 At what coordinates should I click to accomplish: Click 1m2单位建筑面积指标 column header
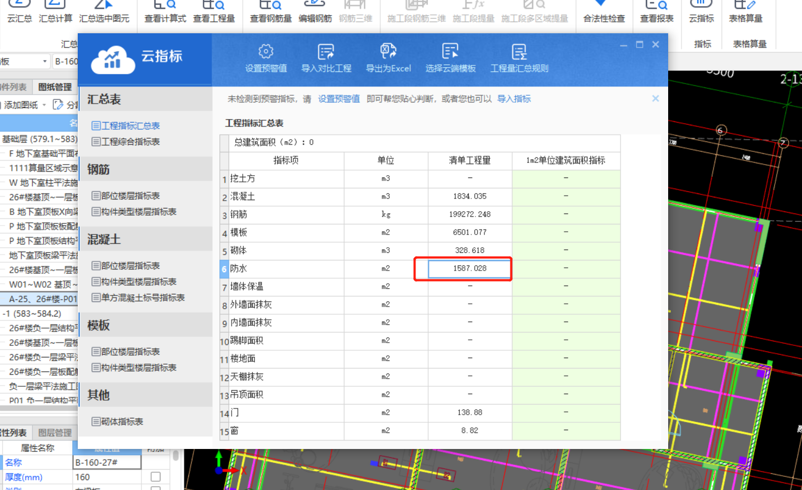pyautogui.click(x=566, y=160)
